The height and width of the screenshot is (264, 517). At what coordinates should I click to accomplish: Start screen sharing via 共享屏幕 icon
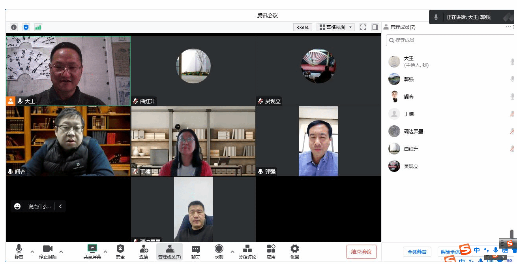pos(92,251)
